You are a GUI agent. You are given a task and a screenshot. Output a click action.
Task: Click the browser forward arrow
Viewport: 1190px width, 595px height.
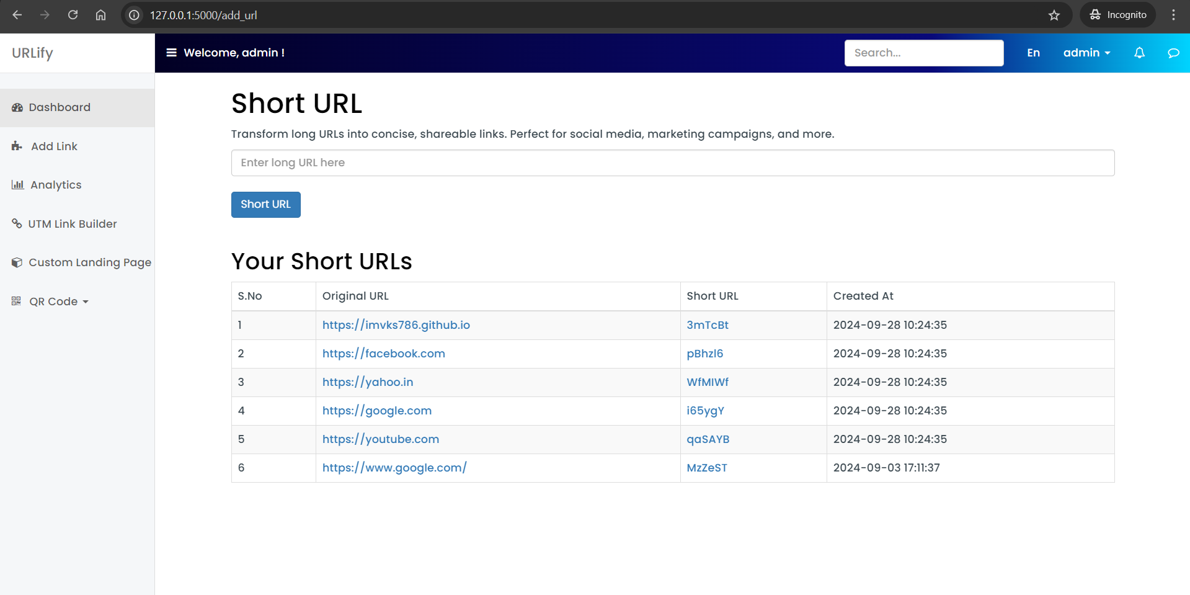click(45, 15)
